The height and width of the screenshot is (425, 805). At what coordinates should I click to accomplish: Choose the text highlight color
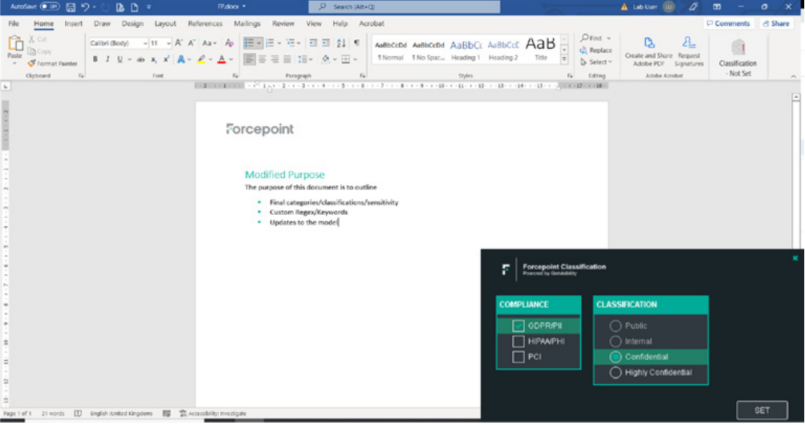point(201,59)
